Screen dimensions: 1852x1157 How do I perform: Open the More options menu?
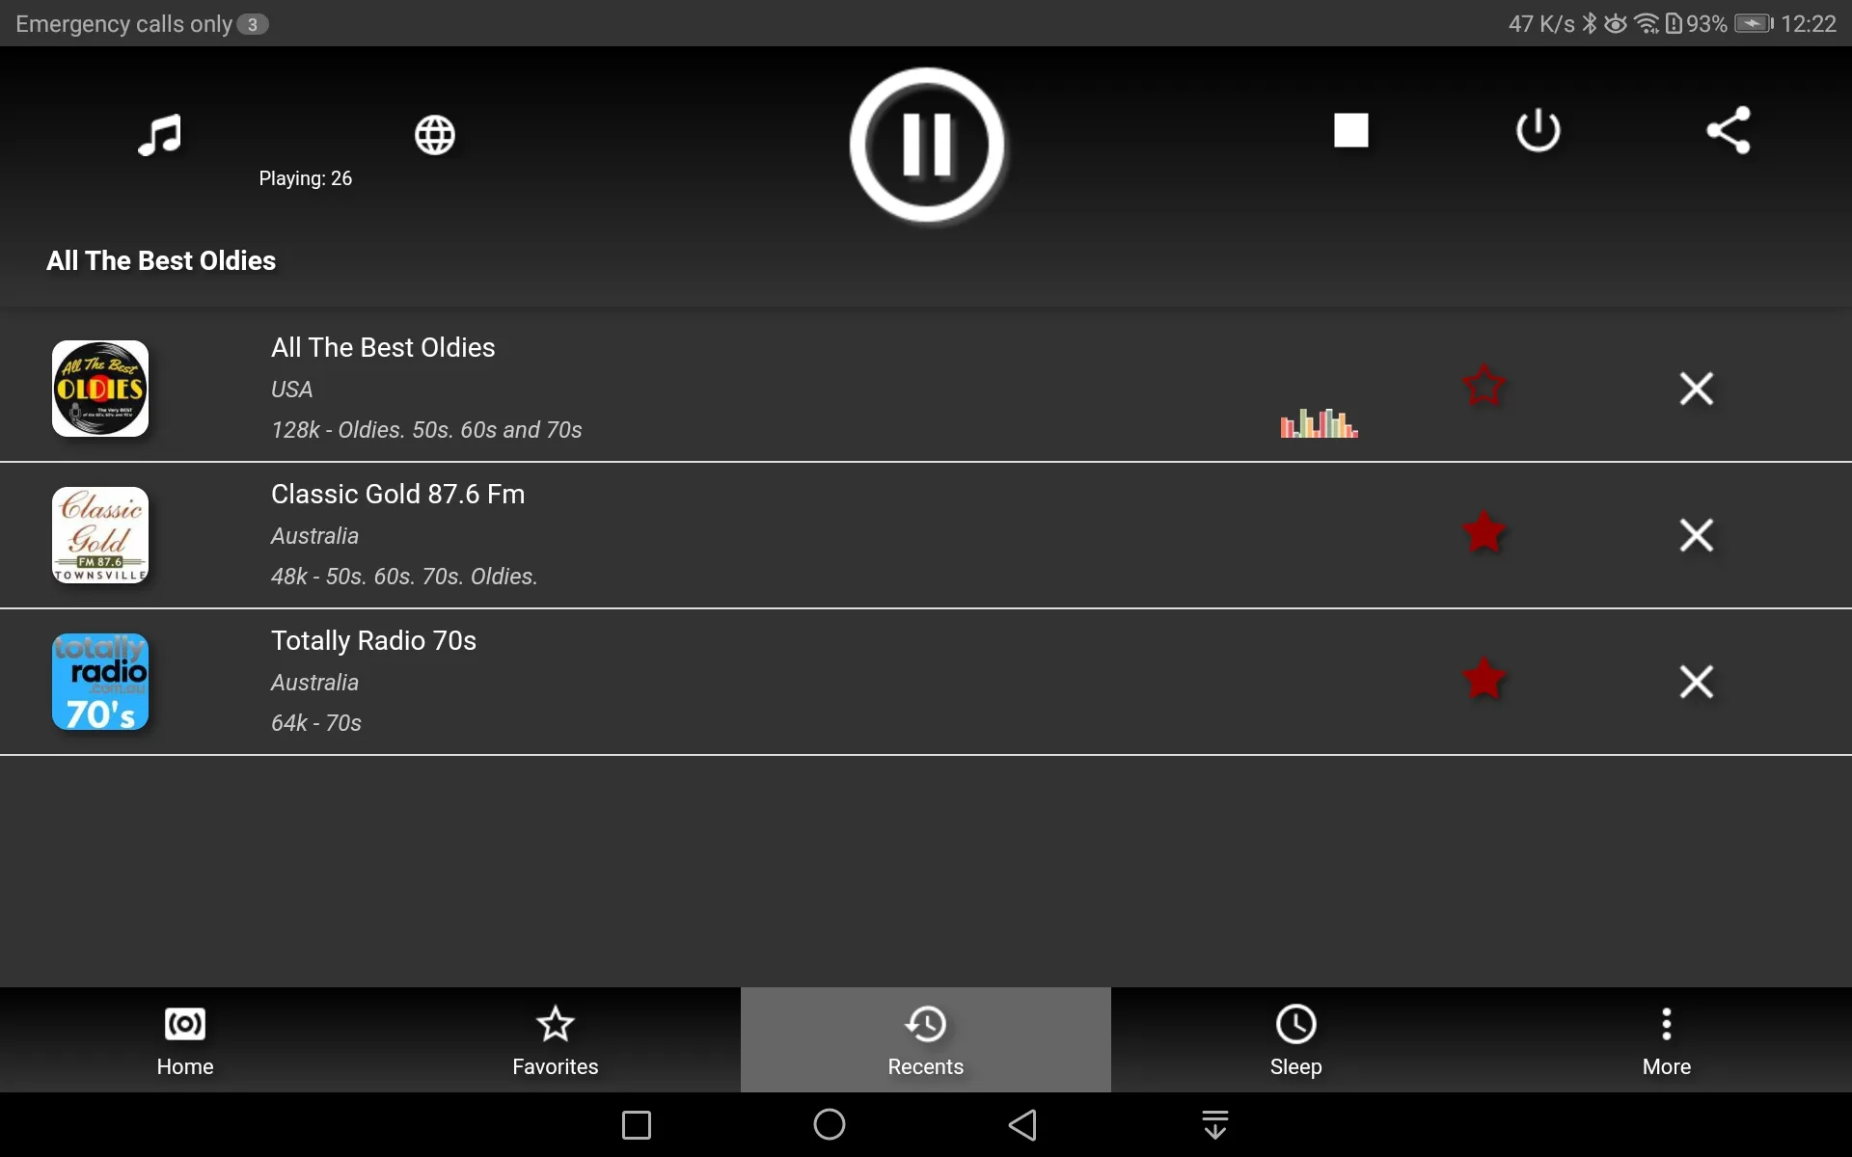tap(1667, 1039)
